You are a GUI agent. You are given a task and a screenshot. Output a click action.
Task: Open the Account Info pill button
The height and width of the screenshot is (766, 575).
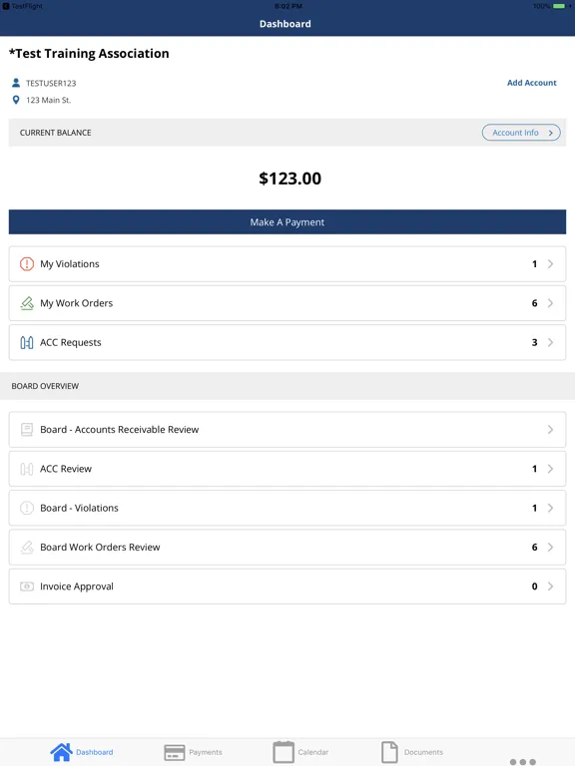pyautogui.click(x=521, y=133)
